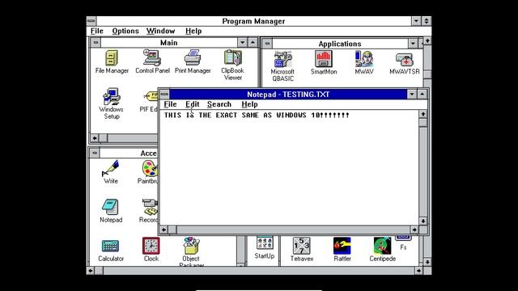Open the Recorder icon
518x291 pixels.
149,211
